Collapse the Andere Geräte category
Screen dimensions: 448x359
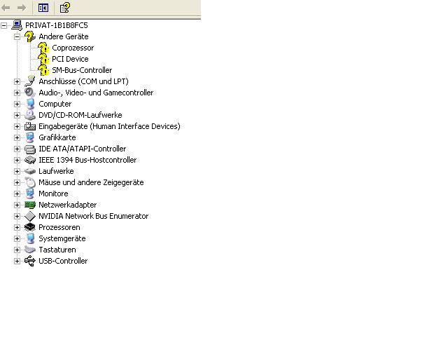(17, 36)
